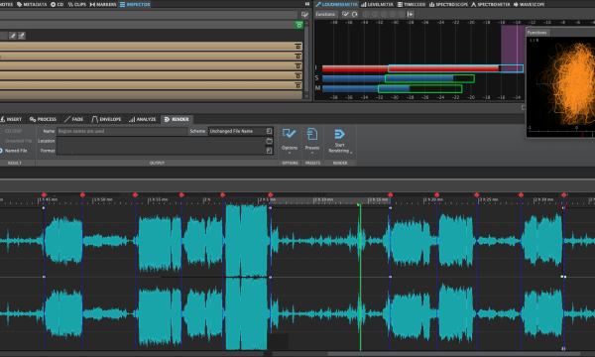Select the Named File radio option

tap(13, 151)
